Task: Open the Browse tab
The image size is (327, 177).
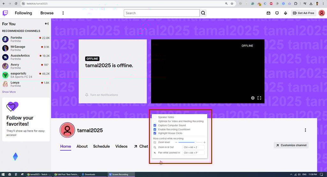Action: click(x=47, y=13)
